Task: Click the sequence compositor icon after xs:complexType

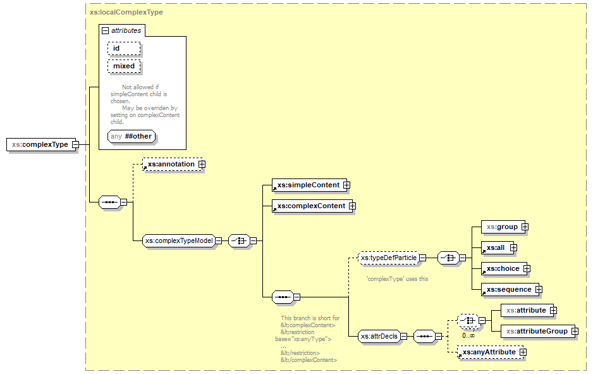Action: pyautogui.click(x=109, y=203)
